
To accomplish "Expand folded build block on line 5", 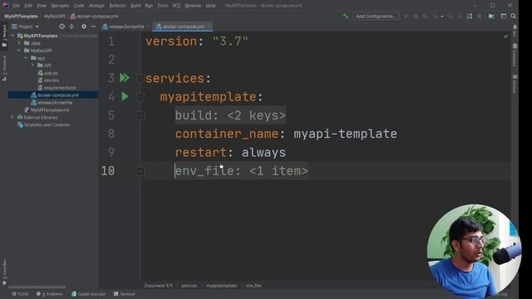I will (140, 115).
